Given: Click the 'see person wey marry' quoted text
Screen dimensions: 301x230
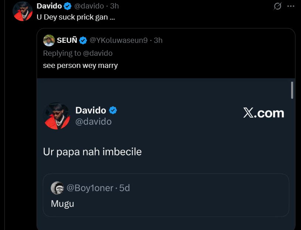Looking at the screenshot, I should 80,66.
